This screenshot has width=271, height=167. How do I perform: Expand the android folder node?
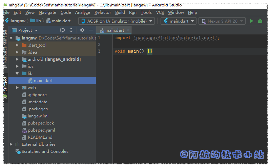coord(17,59)
